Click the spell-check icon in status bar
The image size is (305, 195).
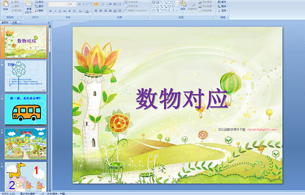pos(42,194)
